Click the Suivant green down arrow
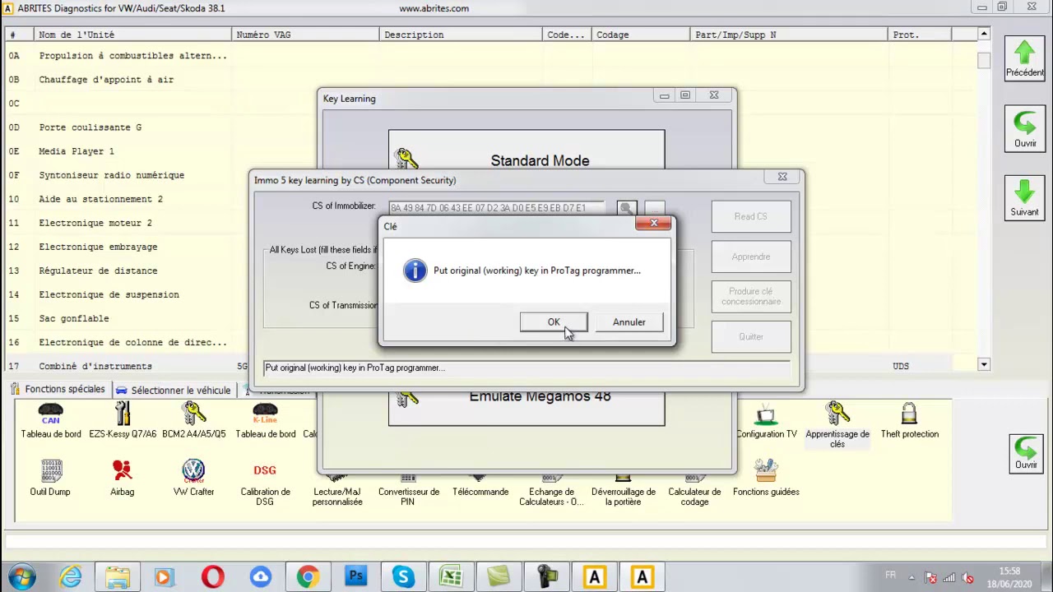The image size is (1053, 592). [1024, 199]
